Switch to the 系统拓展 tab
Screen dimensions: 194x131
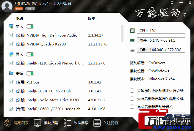click(x=51, y=123)
